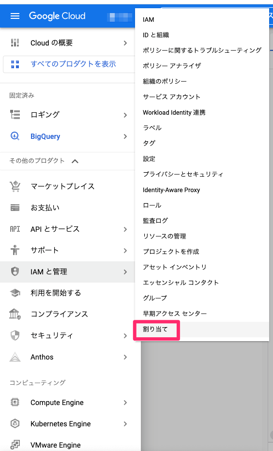Select プロジェクトを作成 menu entry
Viewport: 273px width, 451px height.
point(202,252)
